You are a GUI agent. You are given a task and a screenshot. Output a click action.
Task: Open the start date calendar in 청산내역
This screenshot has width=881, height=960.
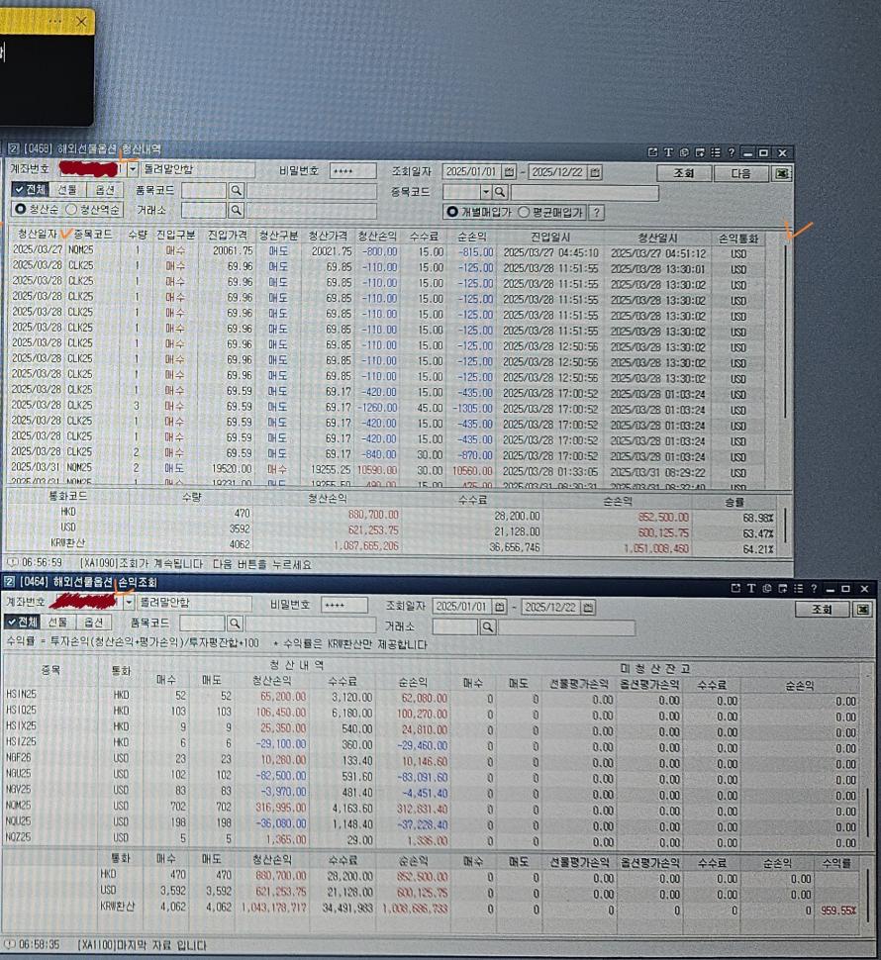[x=511, y=172]
